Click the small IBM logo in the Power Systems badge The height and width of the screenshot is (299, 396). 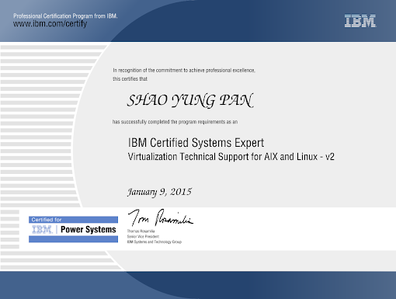point(42,230)
